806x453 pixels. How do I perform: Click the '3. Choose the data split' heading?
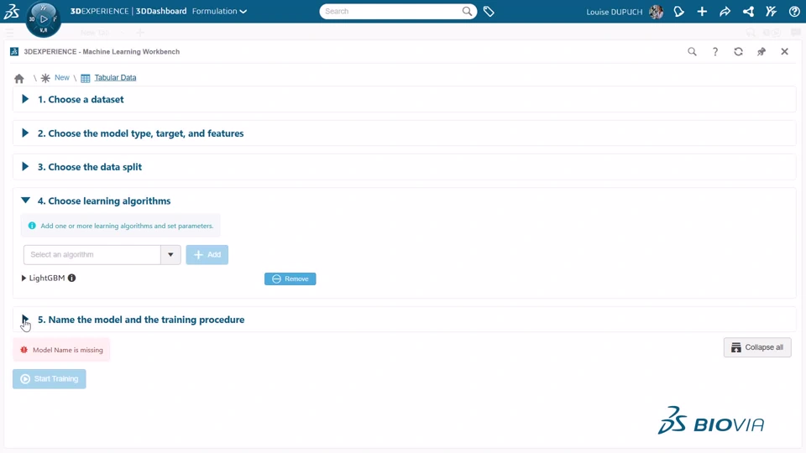[90, 167]
